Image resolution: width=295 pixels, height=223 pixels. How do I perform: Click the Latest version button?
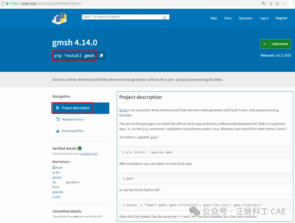coord(280,44)
